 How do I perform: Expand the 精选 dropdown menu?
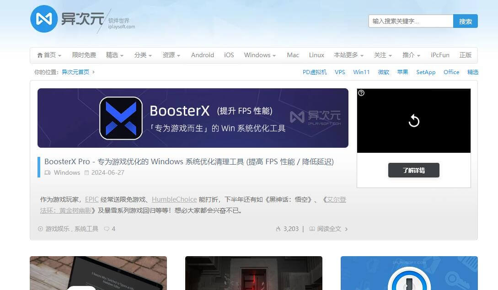coord(115,55)
